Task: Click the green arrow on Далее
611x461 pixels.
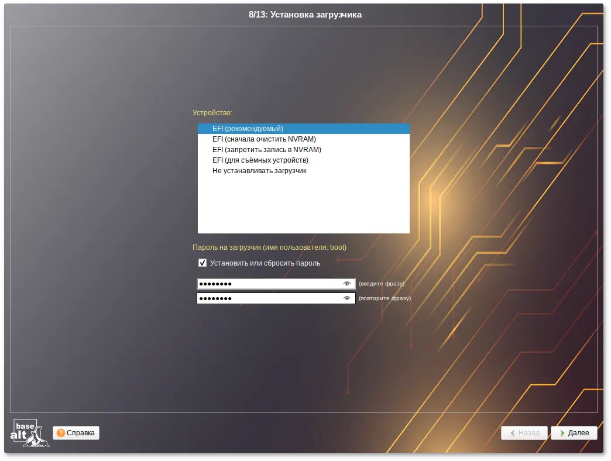Action: coord(562,434)
